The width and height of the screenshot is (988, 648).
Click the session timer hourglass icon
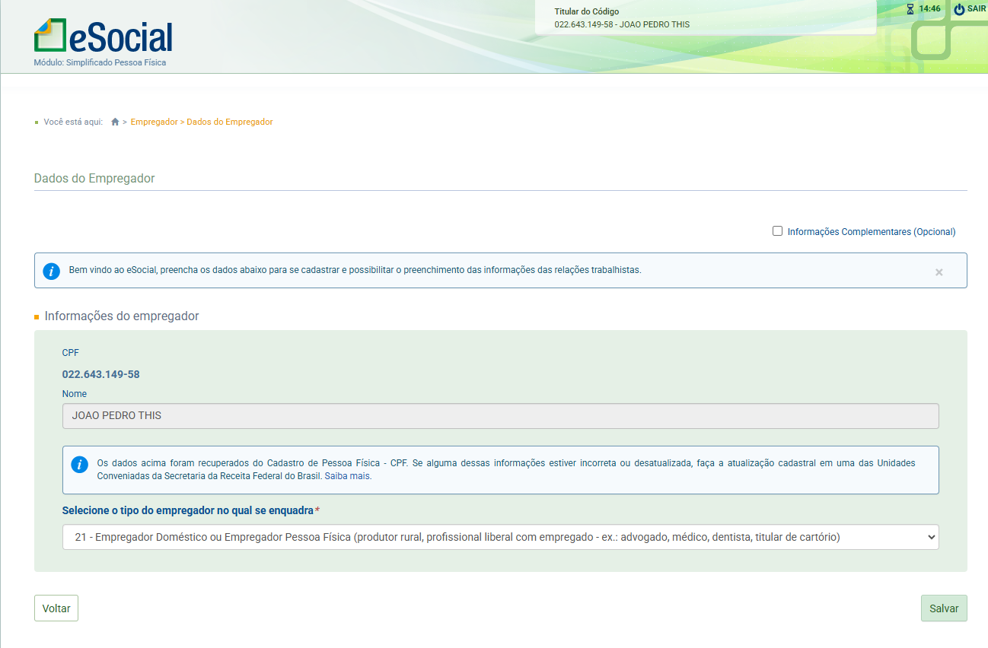tap(910, 9)
